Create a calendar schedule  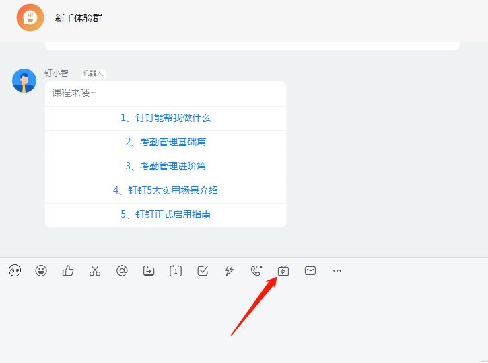coord(176,271)
